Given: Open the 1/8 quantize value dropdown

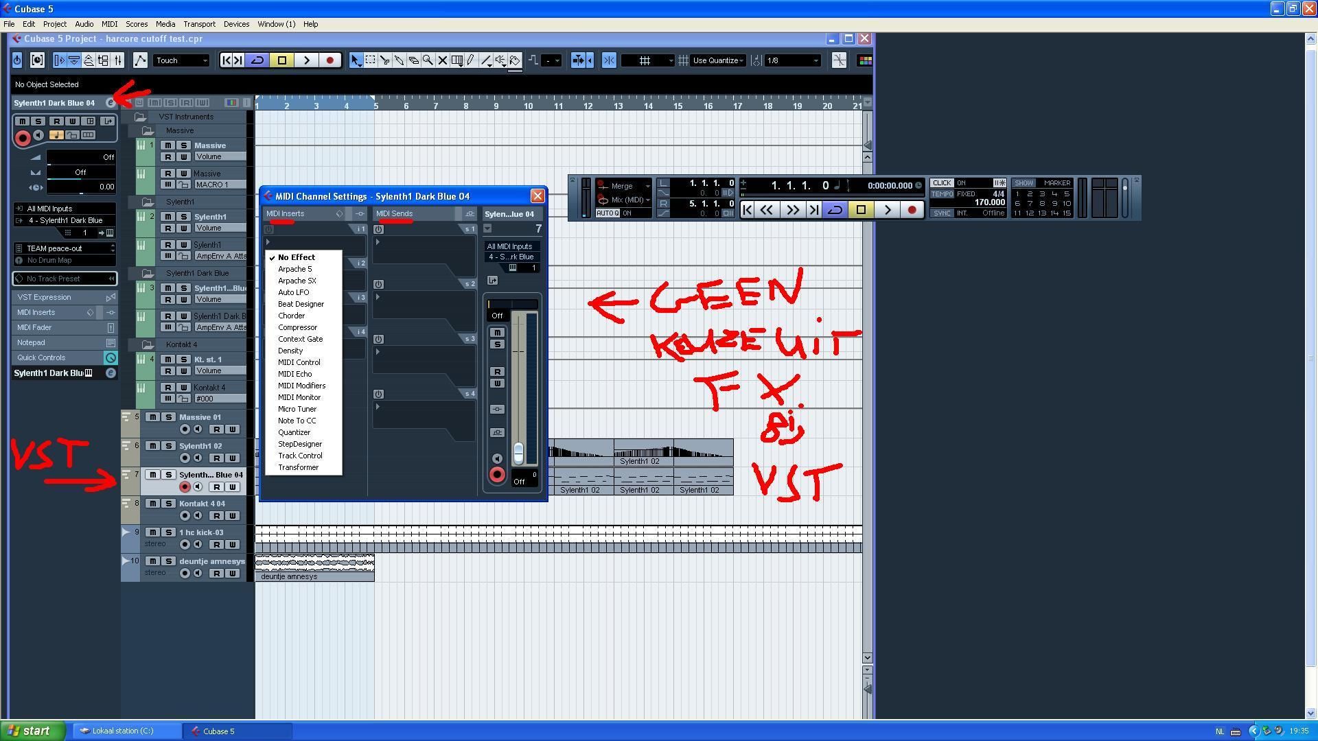Looking at the screenshot, I should 793,60.
